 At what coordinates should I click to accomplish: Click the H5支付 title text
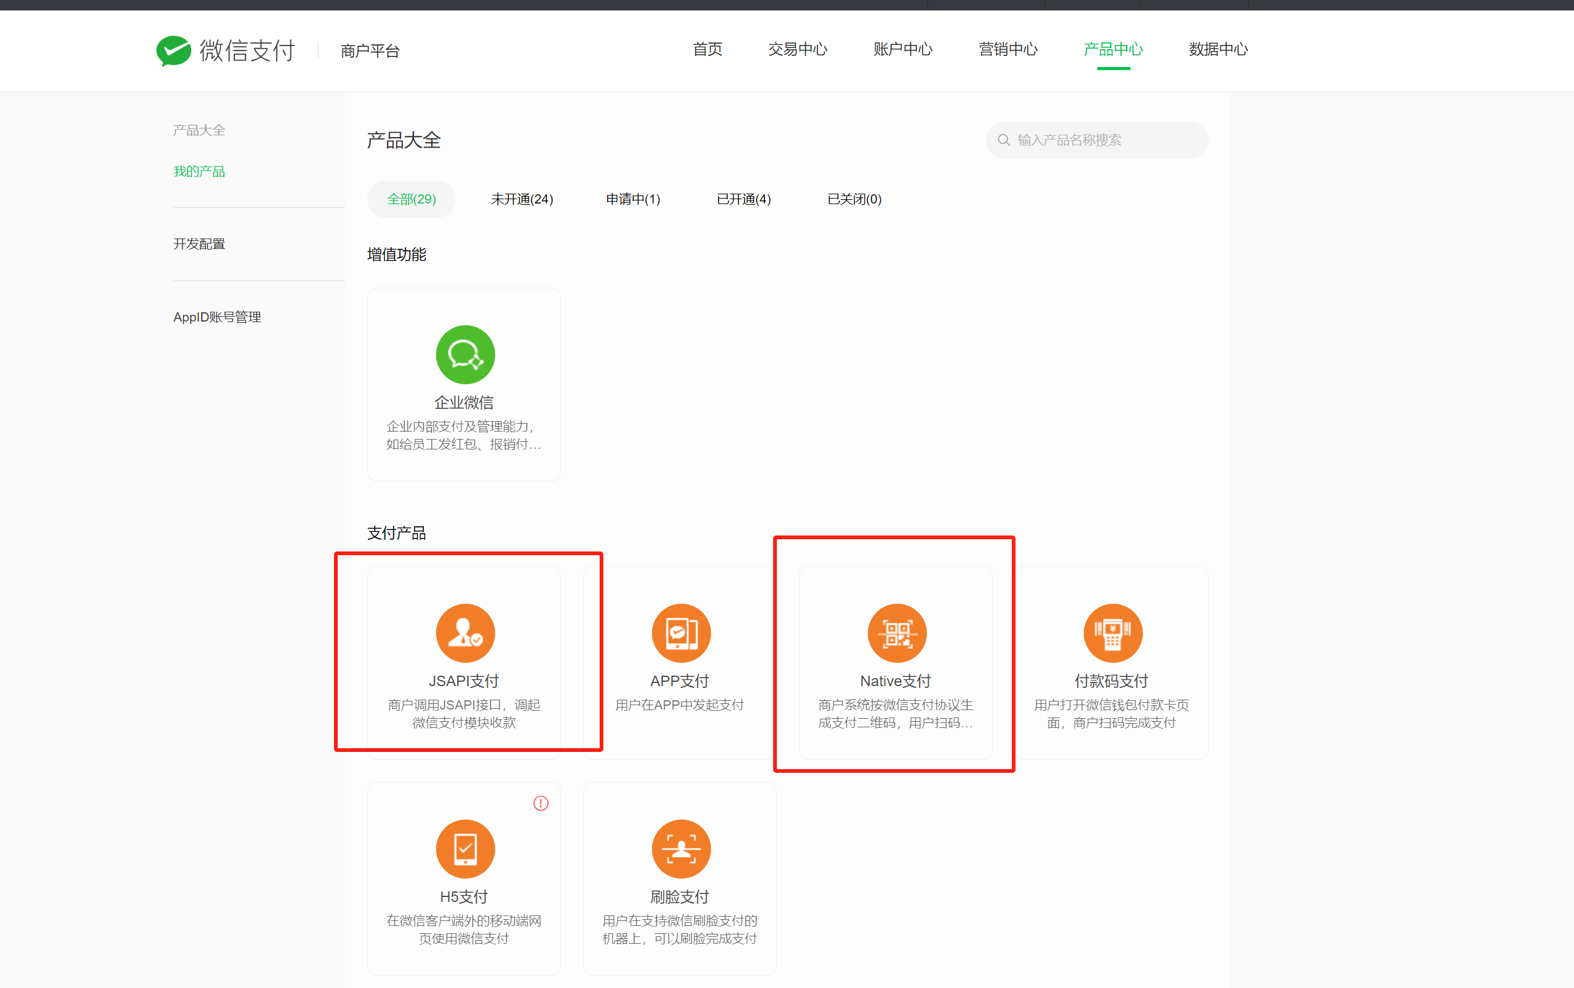(464, 896)
